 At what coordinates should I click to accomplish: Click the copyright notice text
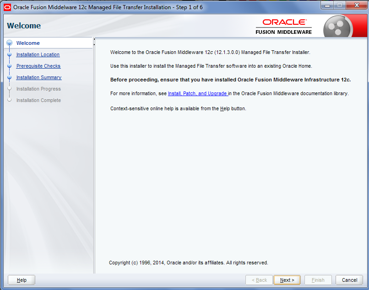tap(189, 263)
